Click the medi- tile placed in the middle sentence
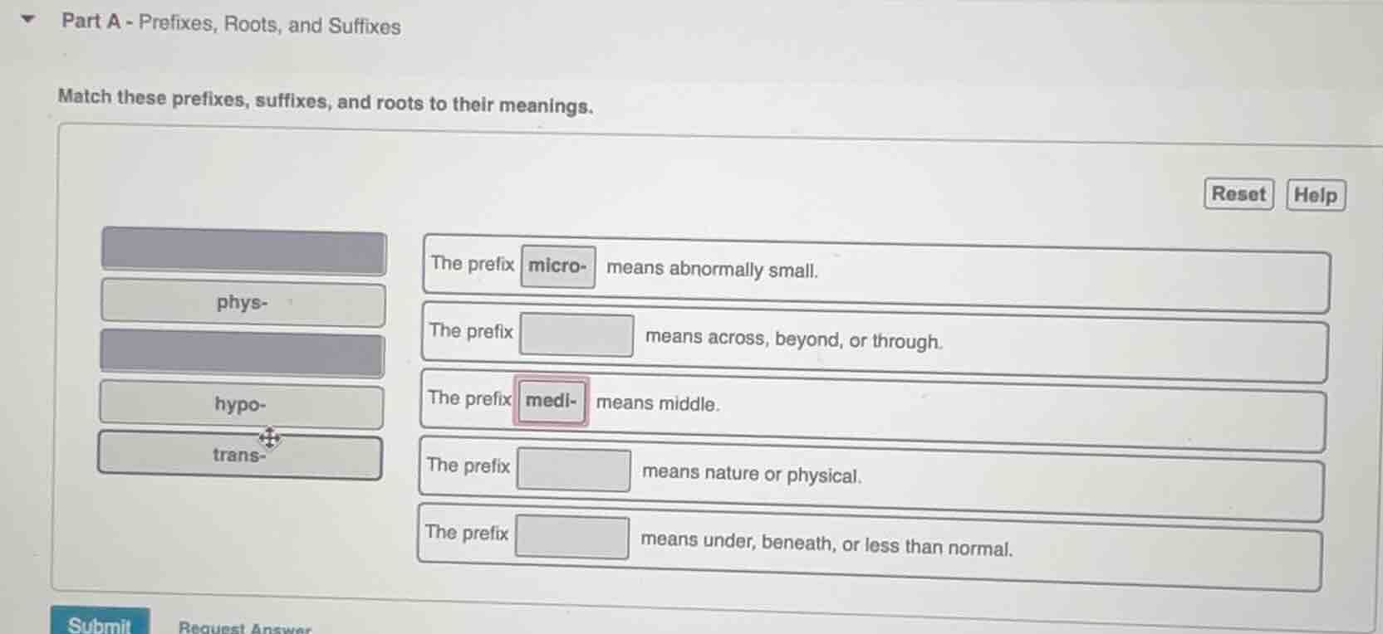Image resolution: width=1383 pixels, height=634 pixels. (551, 399)
